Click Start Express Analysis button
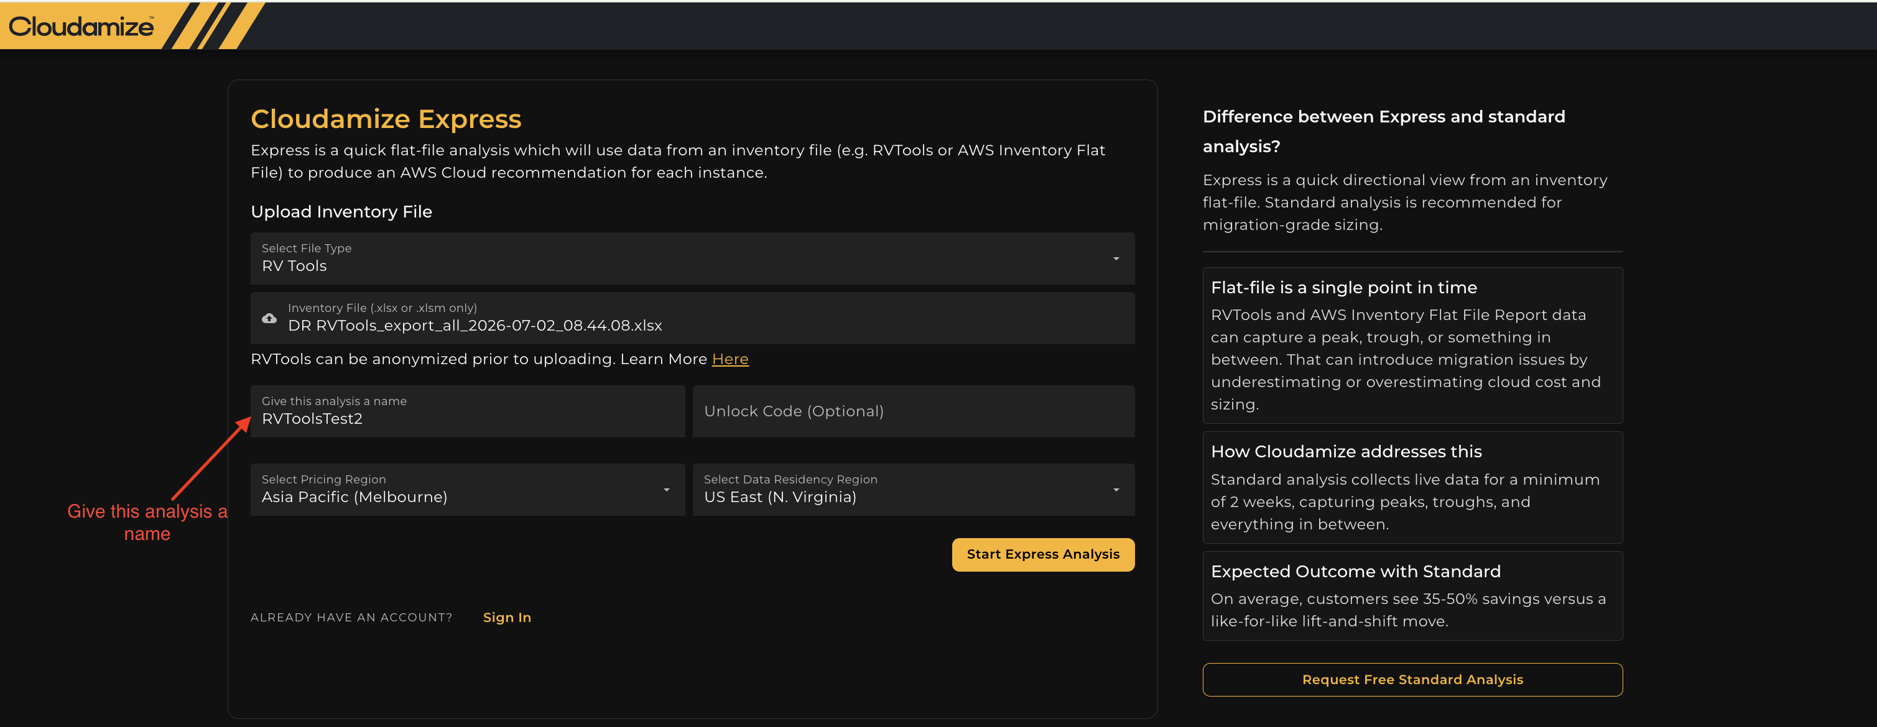 [1043, 554]
